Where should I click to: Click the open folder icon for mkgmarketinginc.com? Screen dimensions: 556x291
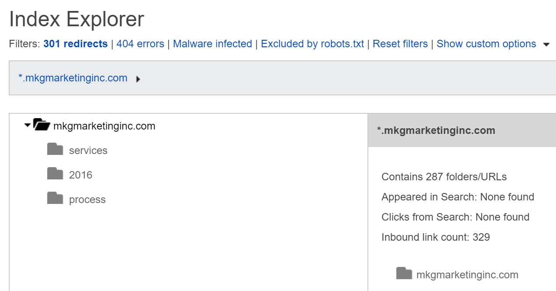[42, 125]
